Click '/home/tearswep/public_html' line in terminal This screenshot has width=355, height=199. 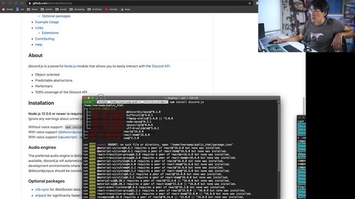pyautogui.click(x=103, y=106)
